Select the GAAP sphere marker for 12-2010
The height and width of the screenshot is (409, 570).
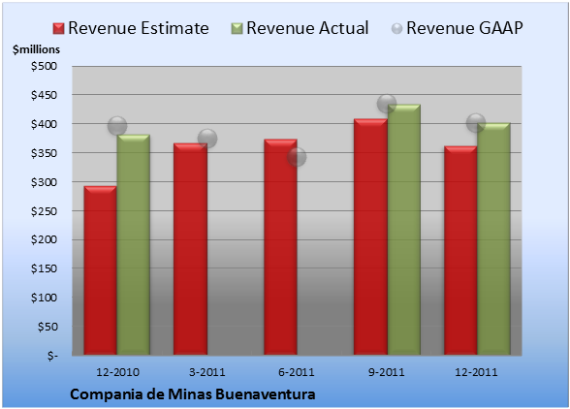tap(117, 126)
